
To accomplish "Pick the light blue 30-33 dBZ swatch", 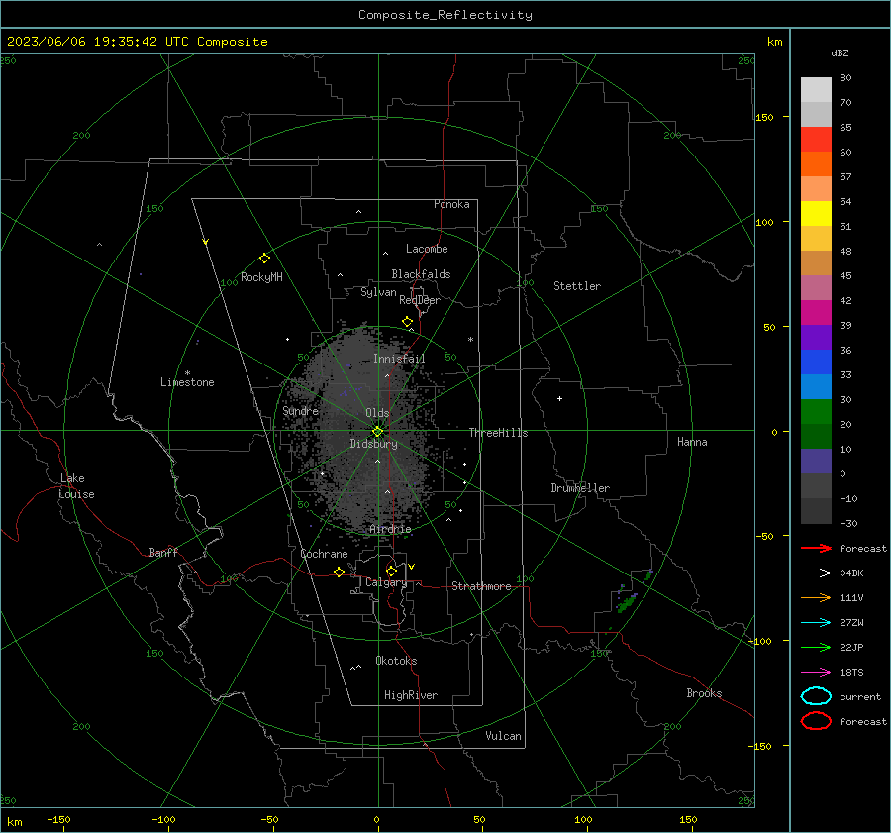I will coord(816,386).
